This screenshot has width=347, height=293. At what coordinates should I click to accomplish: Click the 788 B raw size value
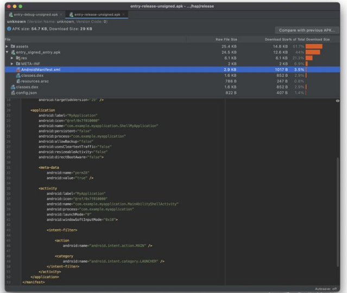[231, 81]
